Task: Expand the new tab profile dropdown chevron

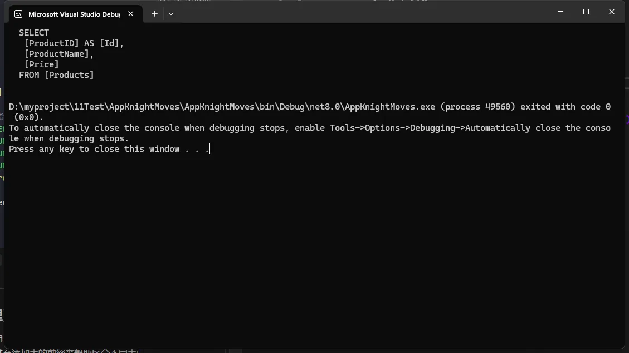Action: tap(171, 14)
